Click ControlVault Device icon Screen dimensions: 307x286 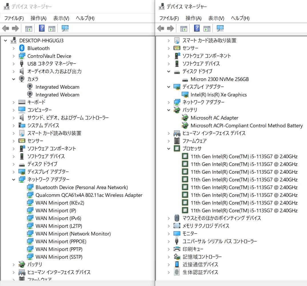pyautogui.click(x=22, y=56)
